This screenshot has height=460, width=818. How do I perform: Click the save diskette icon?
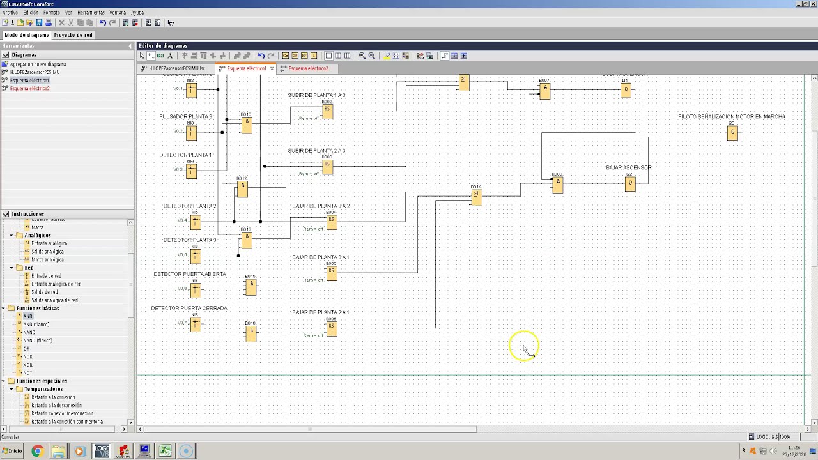click(39, 22)
